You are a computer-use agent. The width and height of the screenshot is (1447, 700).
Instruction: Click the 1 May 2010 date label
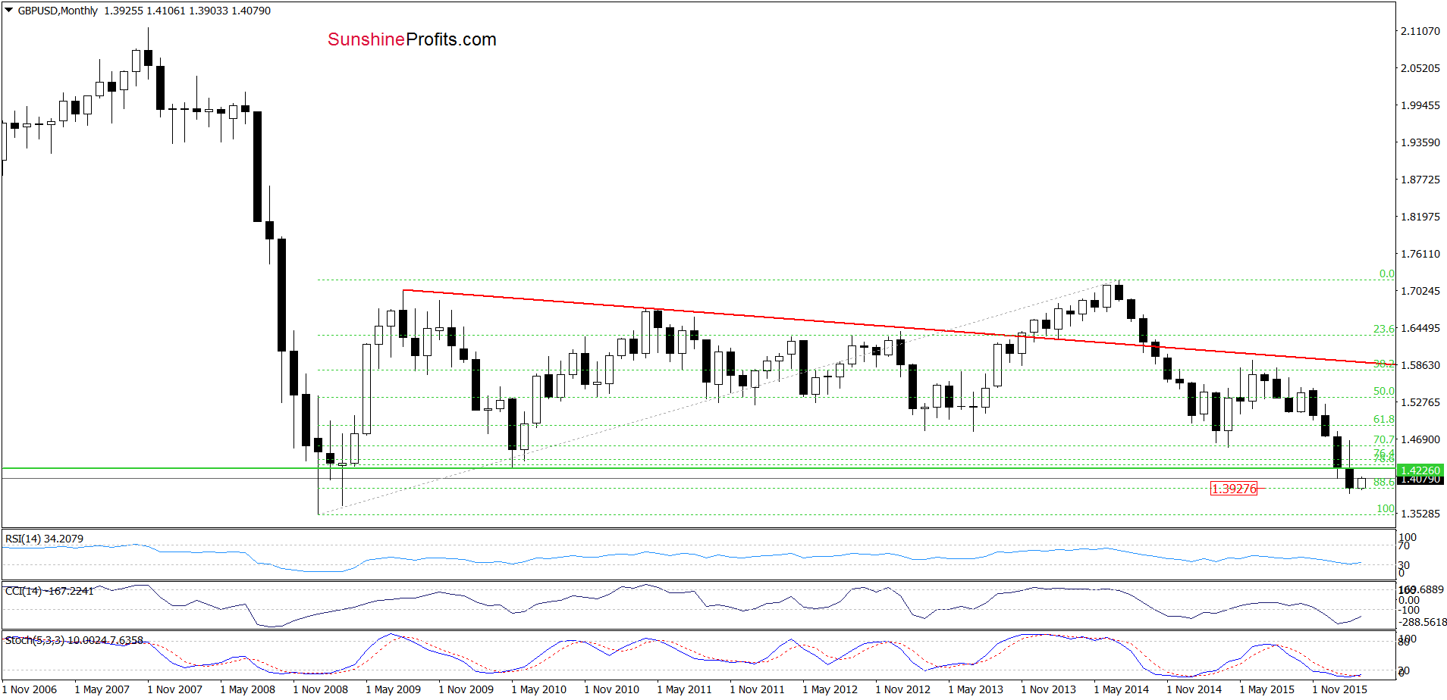(539, 689)
